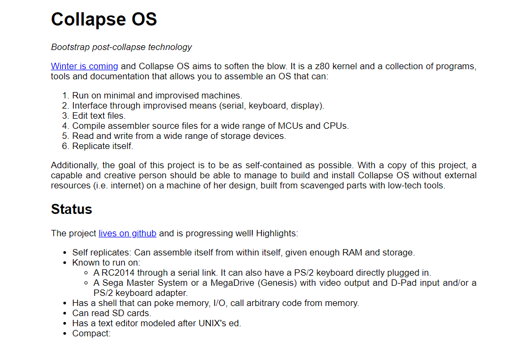This screenshot has width=519, height=339.
Task: Click list item "Run on minimal and improvised machines"
Action: click(157, 96)
